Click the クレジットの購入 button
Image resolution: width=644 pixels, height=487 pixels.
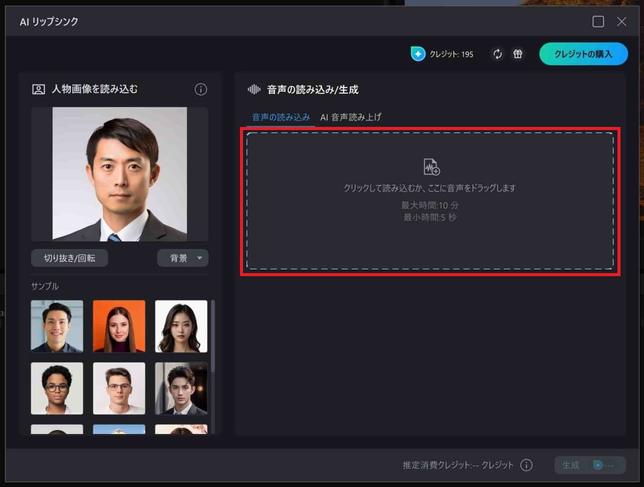click(x=583, y=54)
